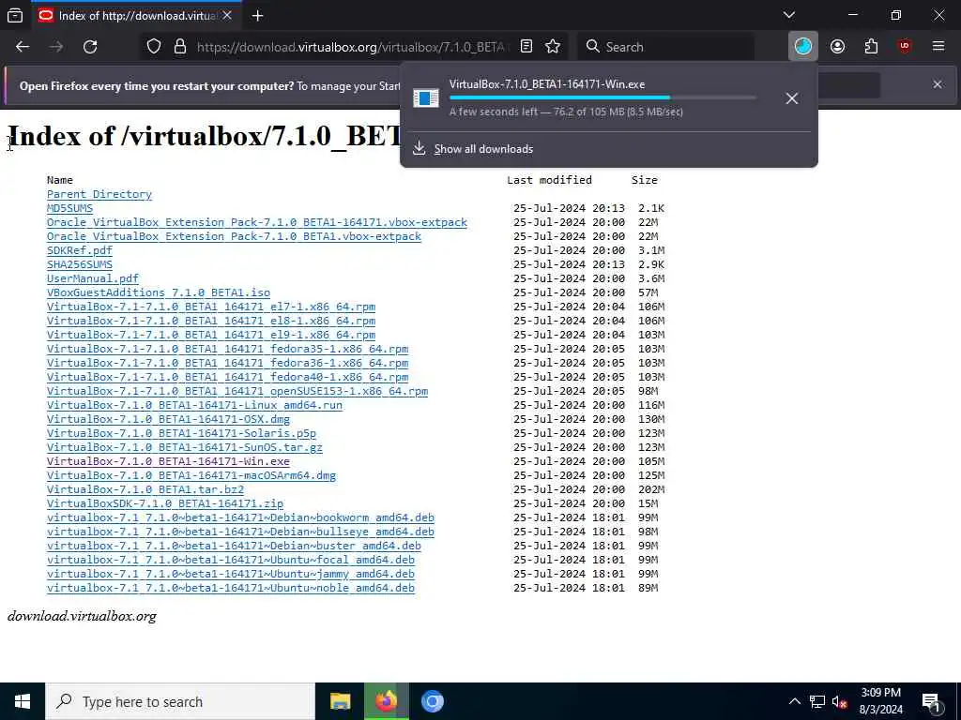Open the Firefox account icon
The image size is (961, 720).
click(837, 47)
